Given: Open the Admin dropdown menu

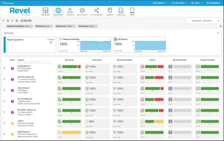Looking at the screenshot, I should 196,3.
